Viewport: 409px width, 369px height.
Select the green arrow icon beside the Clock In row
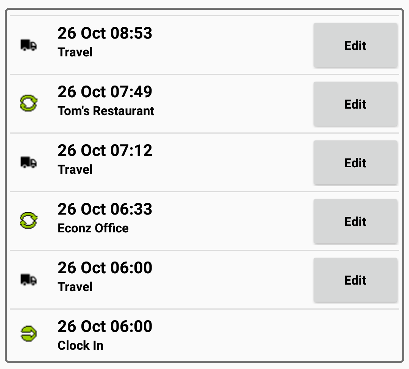[28, 334]
